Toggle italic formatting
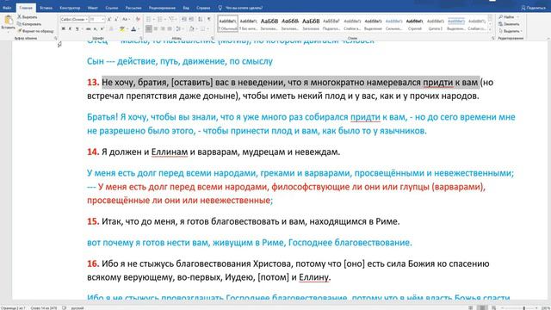551x310 pixels. [70, 28]
